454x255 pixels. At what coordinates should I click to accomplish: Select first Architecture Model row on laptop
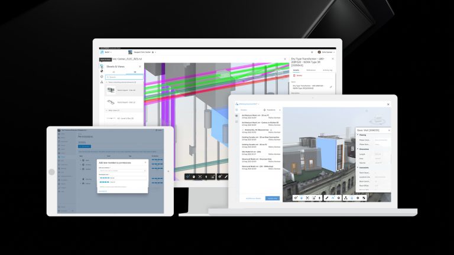pos(261,116)
